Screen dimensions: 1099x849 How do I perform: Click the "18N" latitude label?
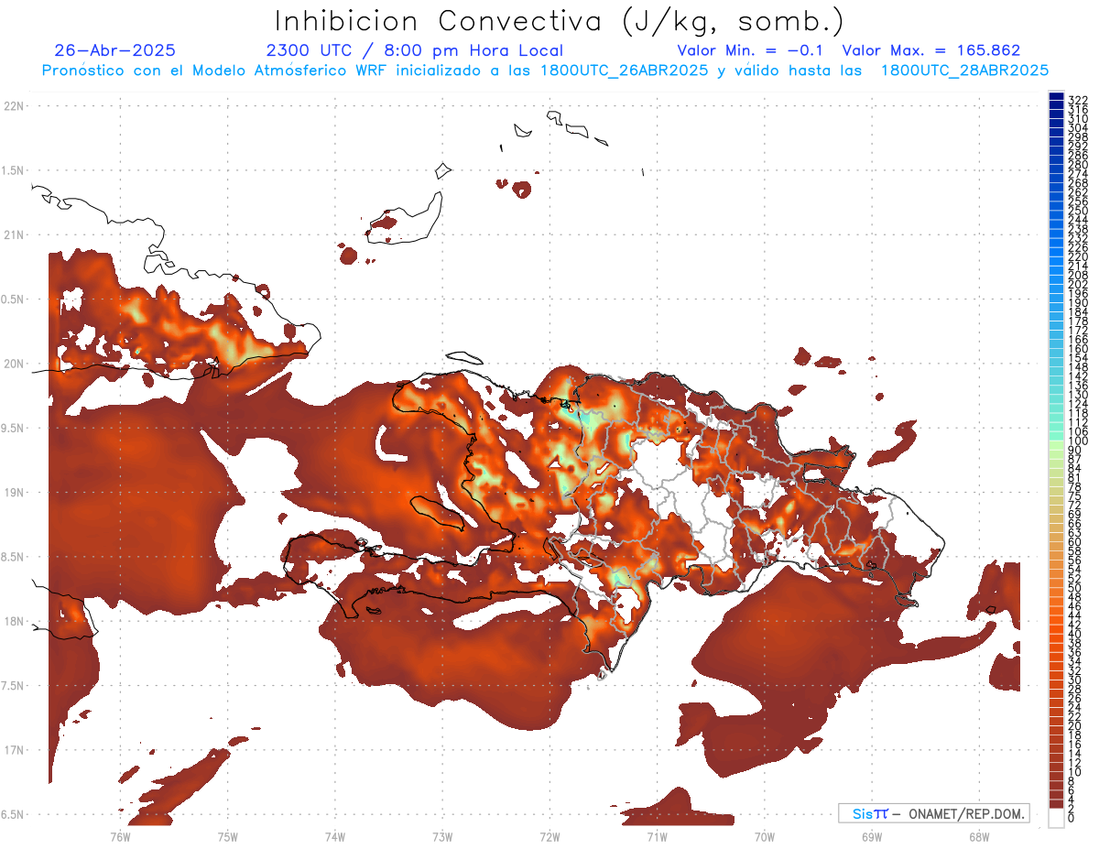pos(14,621)
